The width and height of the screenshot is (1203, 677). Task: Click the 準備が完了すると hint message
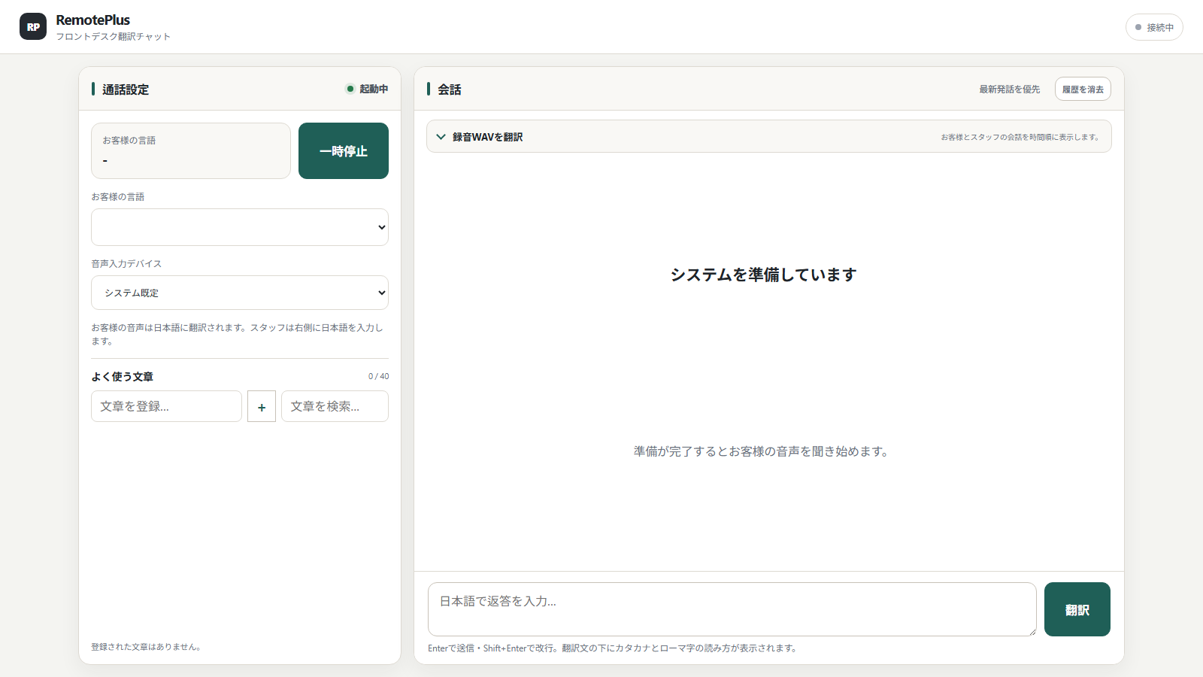761,451
